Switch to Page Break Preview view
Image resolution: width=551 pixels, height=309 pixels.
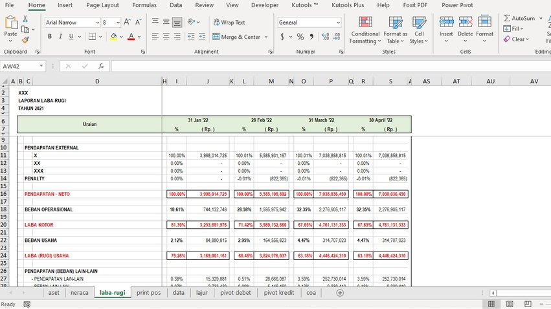click(528, 304)
